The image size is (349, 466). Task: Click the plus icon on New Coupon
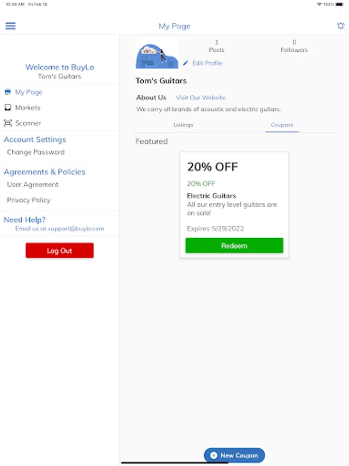coord(214,456)
